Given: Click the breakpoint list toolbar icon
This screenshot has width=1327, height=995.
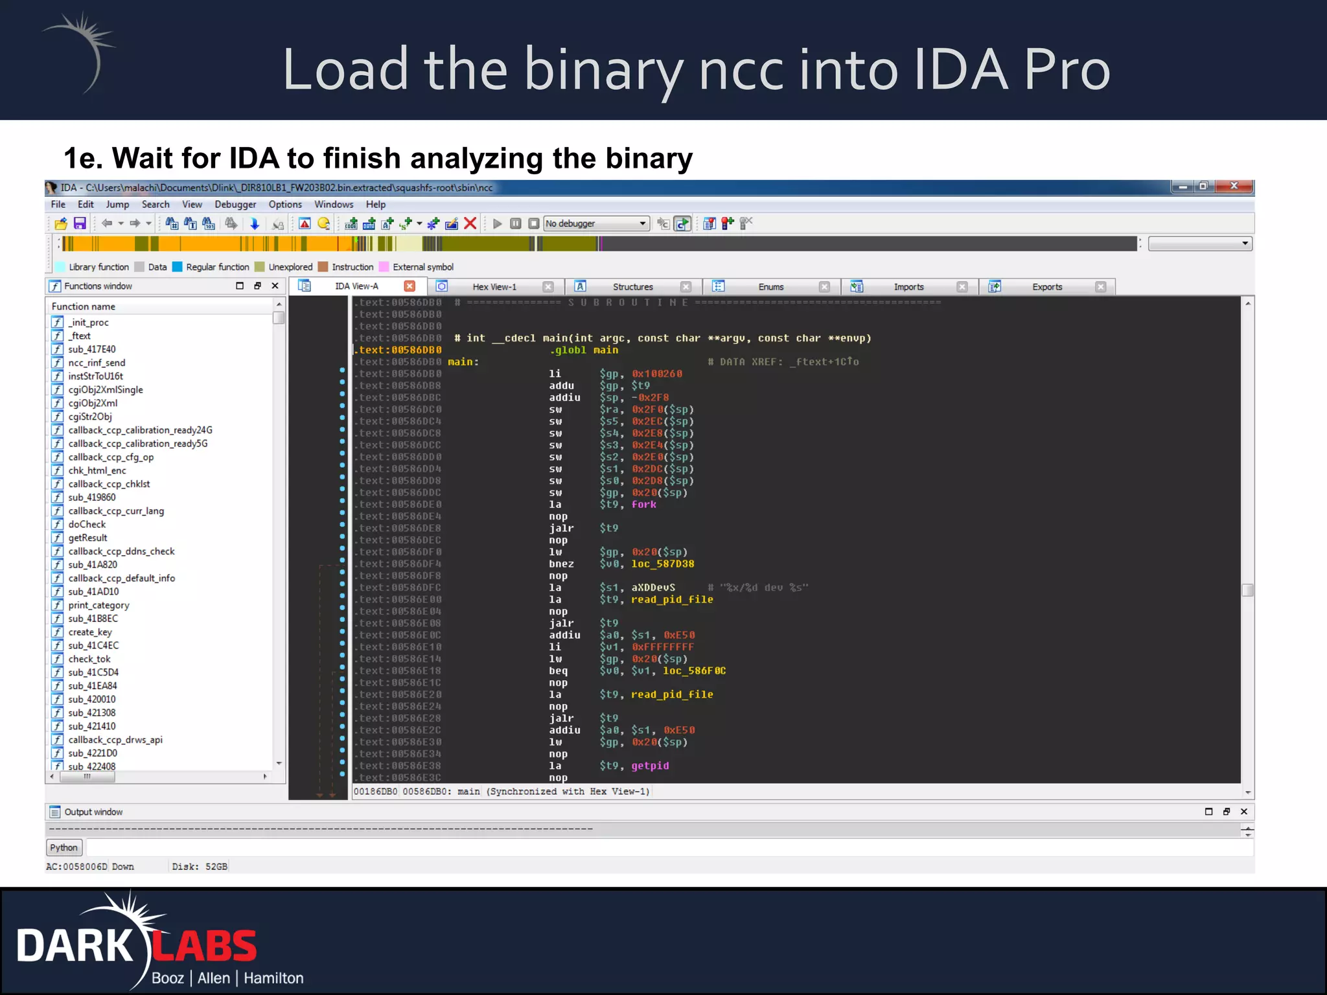Looking at the screenshot, I should (x=710, y=223).
